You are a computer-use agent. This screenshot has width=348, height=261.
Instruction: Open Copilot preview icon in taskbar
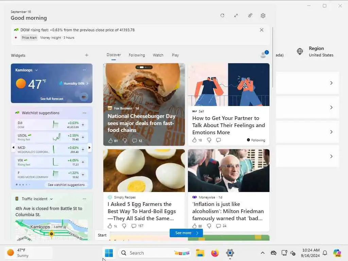[x=337, y=253]
